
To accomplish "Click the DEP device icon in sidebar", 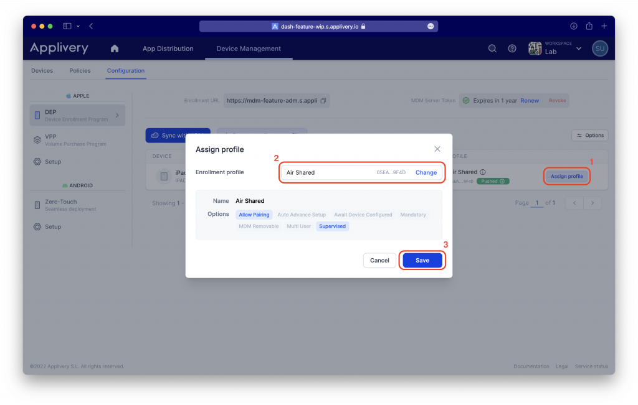I will pos(37,115).
